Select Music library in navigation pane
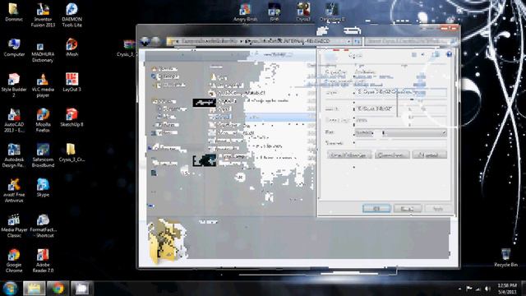 (167, 117)
